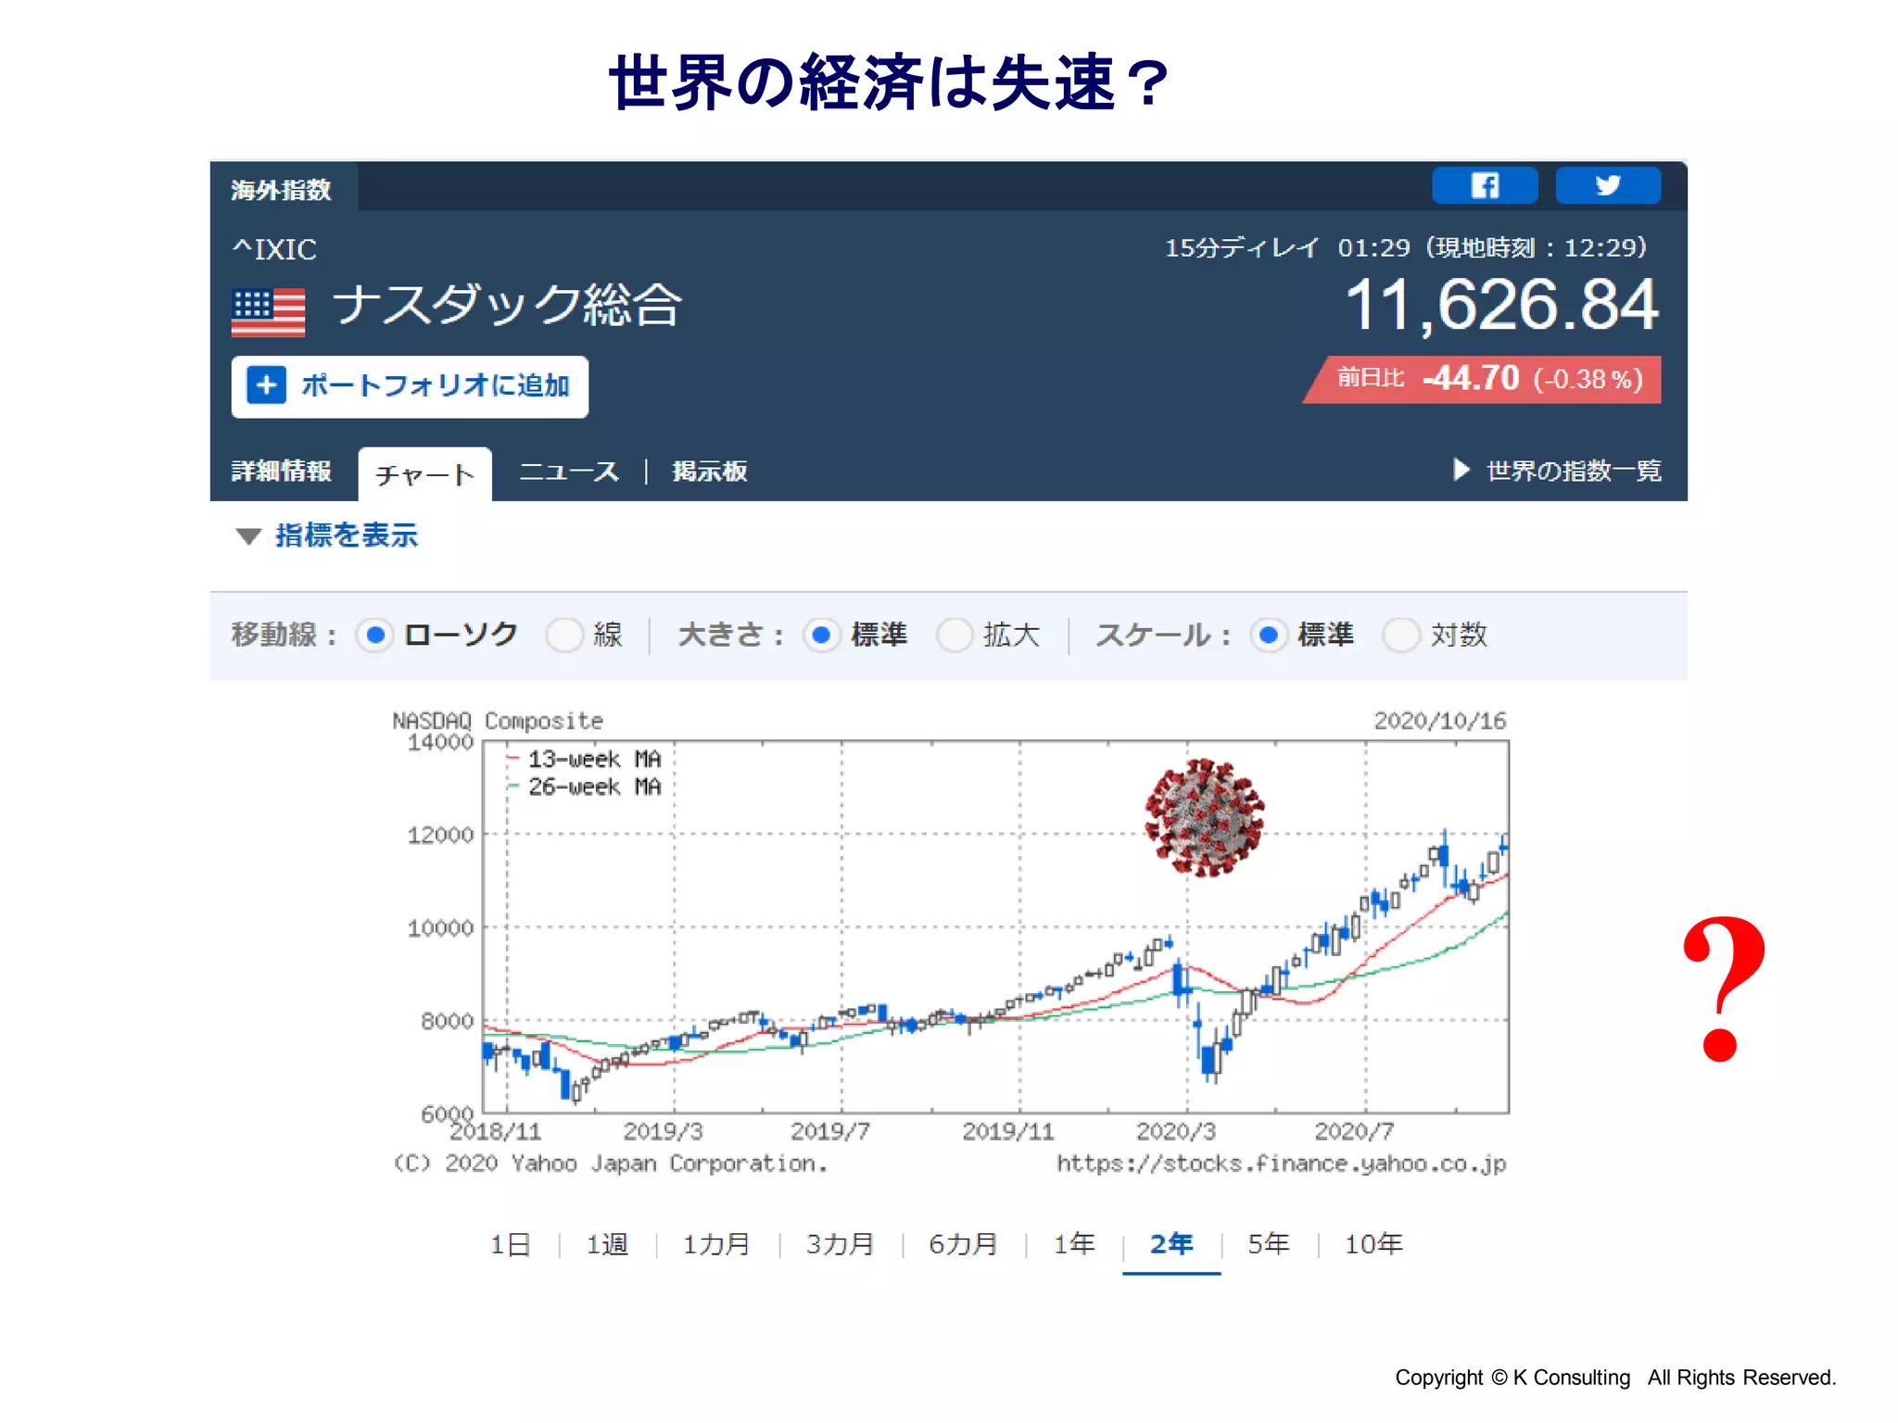Click the 2020/10/16 chart date
This screenshot has width=1898, height=1423.
(1440, 721)
